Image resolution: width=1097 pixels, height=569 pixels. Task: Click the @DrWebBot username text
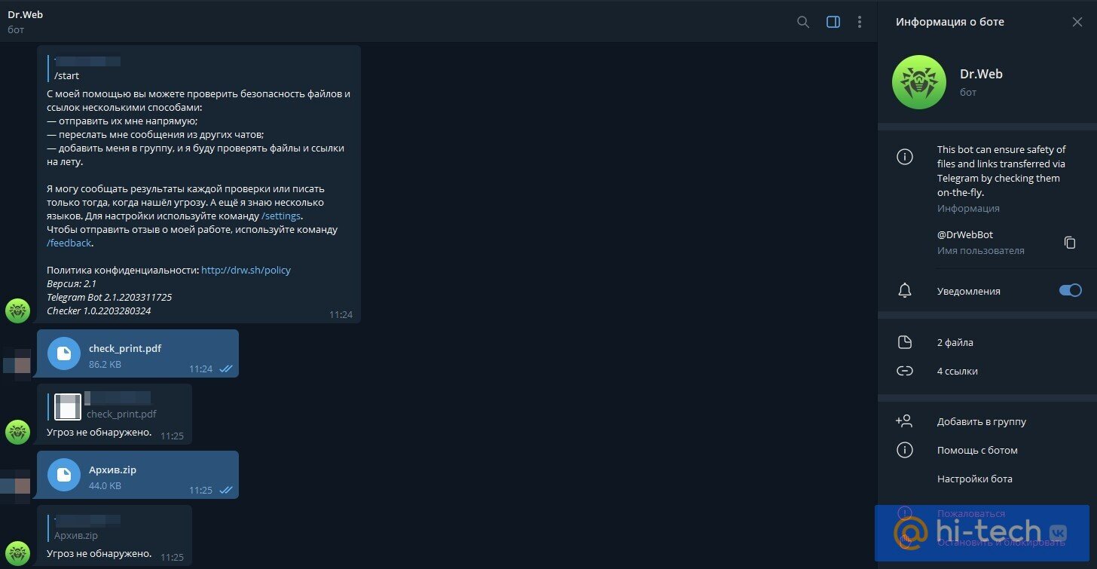[965, 235]
